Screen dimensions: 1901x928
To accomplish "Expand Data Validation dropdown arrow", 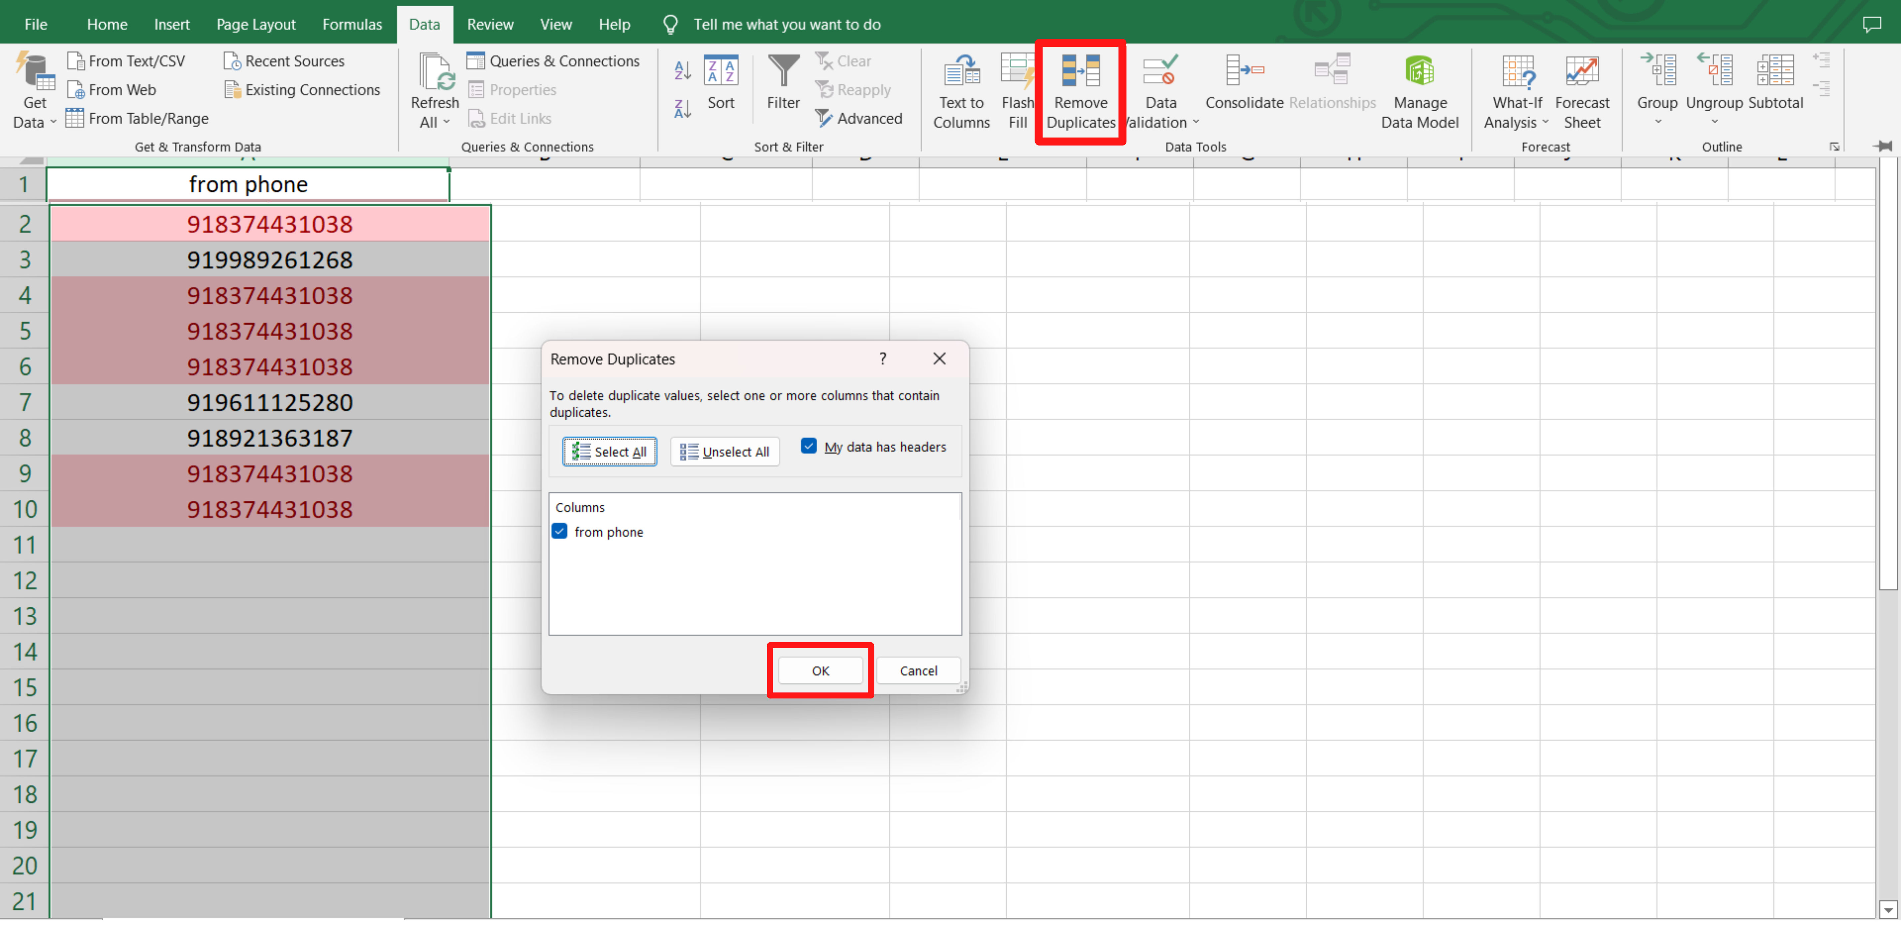I will coord(1196,123).
